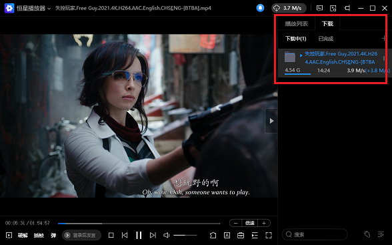Click the 3.7 M/s download speed indicator
This screenshot has width=392, height=245.
(x=289, y=8)
